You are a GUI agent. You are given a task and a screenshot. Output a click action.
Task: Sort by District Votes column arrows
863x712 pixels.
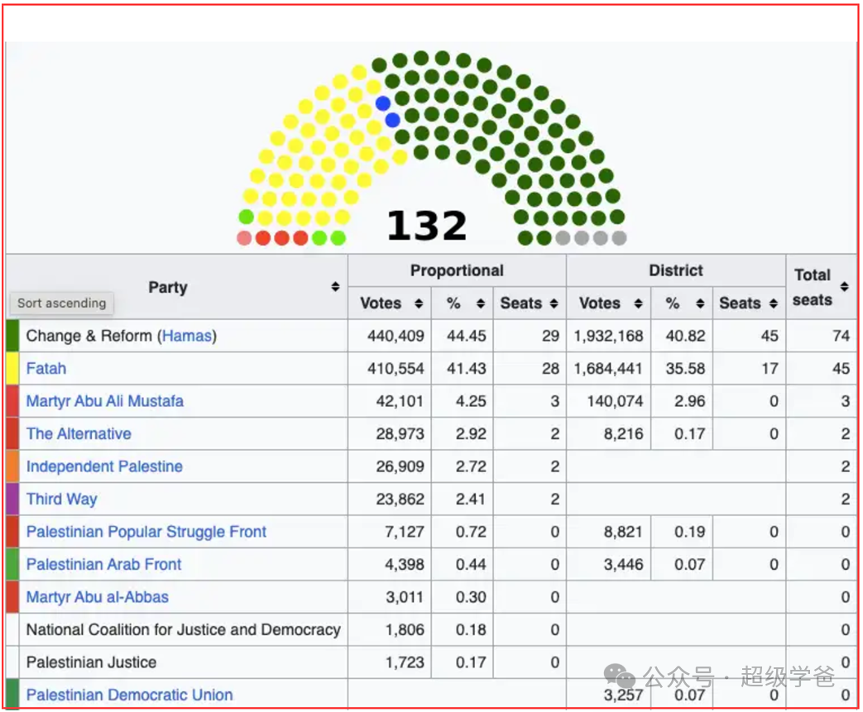tap(637, 303)
